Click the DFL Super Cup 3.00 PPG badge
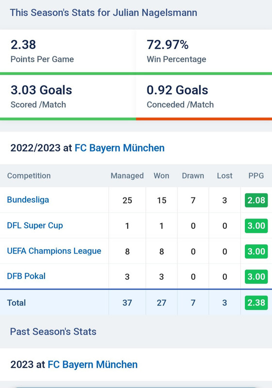 [x=256, y=226]
